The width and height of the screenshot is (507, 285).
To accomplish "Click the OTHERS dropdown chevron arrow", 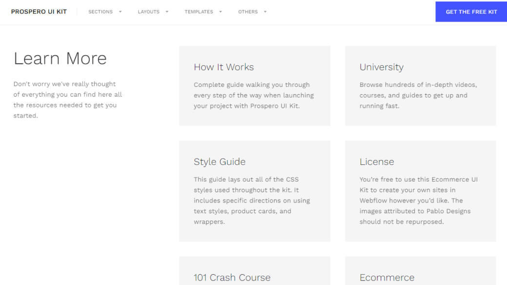I will point(265,11).
